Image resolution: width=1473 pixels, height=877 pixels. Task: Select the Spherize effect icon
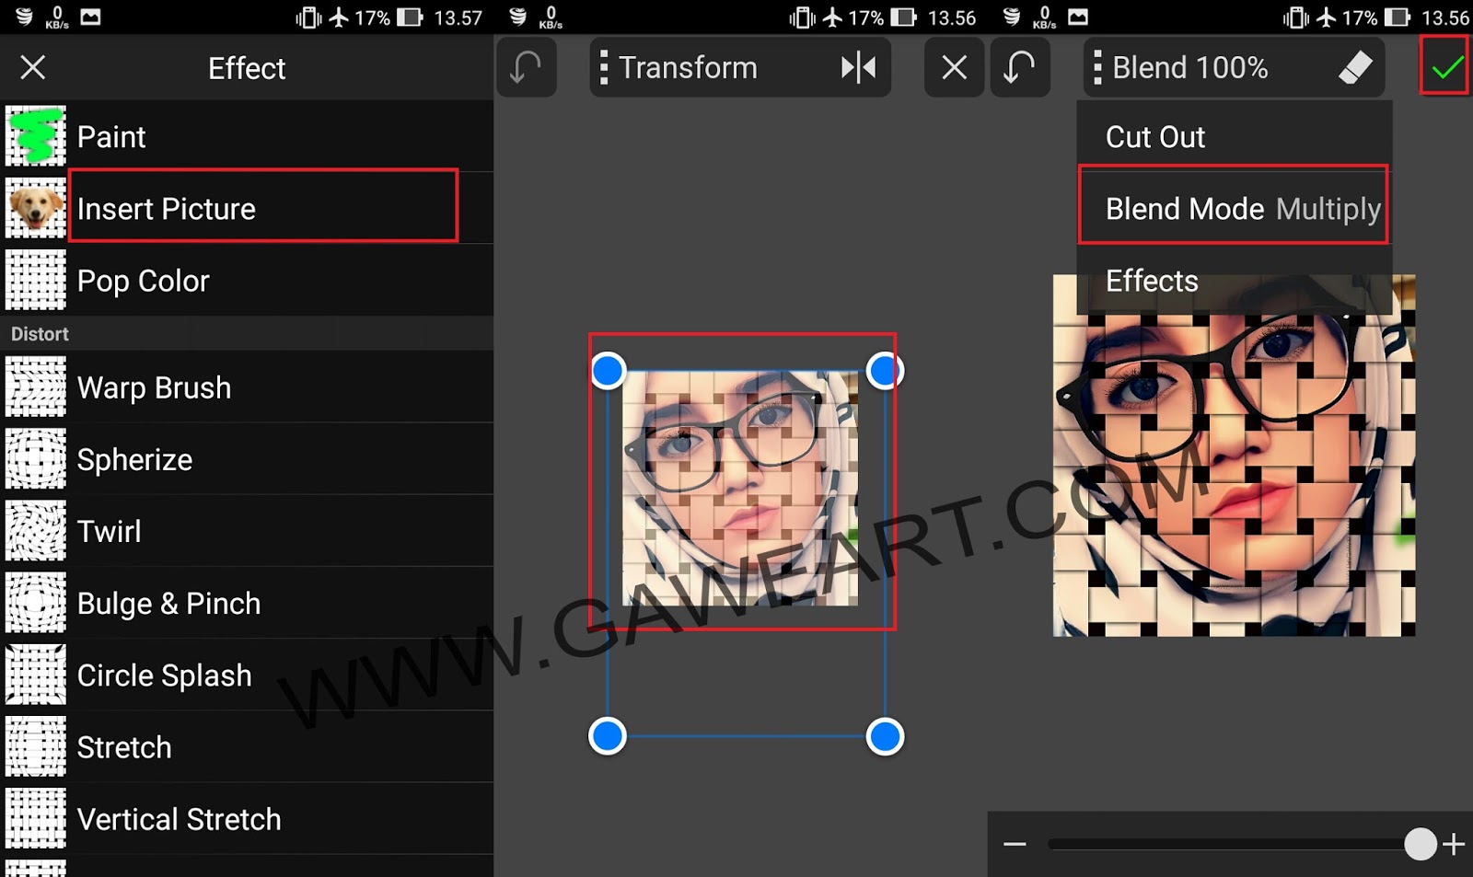(x=35, y=458)
